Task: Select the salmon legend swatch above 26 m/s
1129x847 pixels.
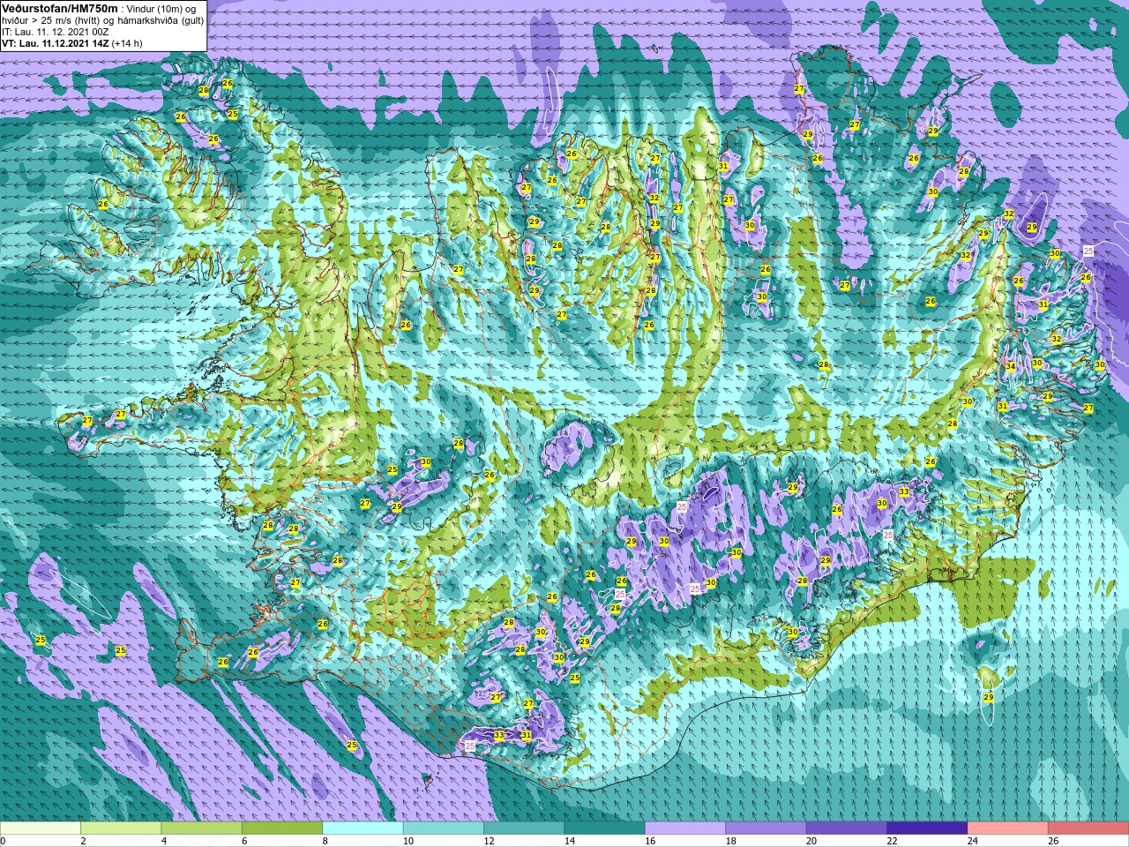Action: pos(1088,828)
